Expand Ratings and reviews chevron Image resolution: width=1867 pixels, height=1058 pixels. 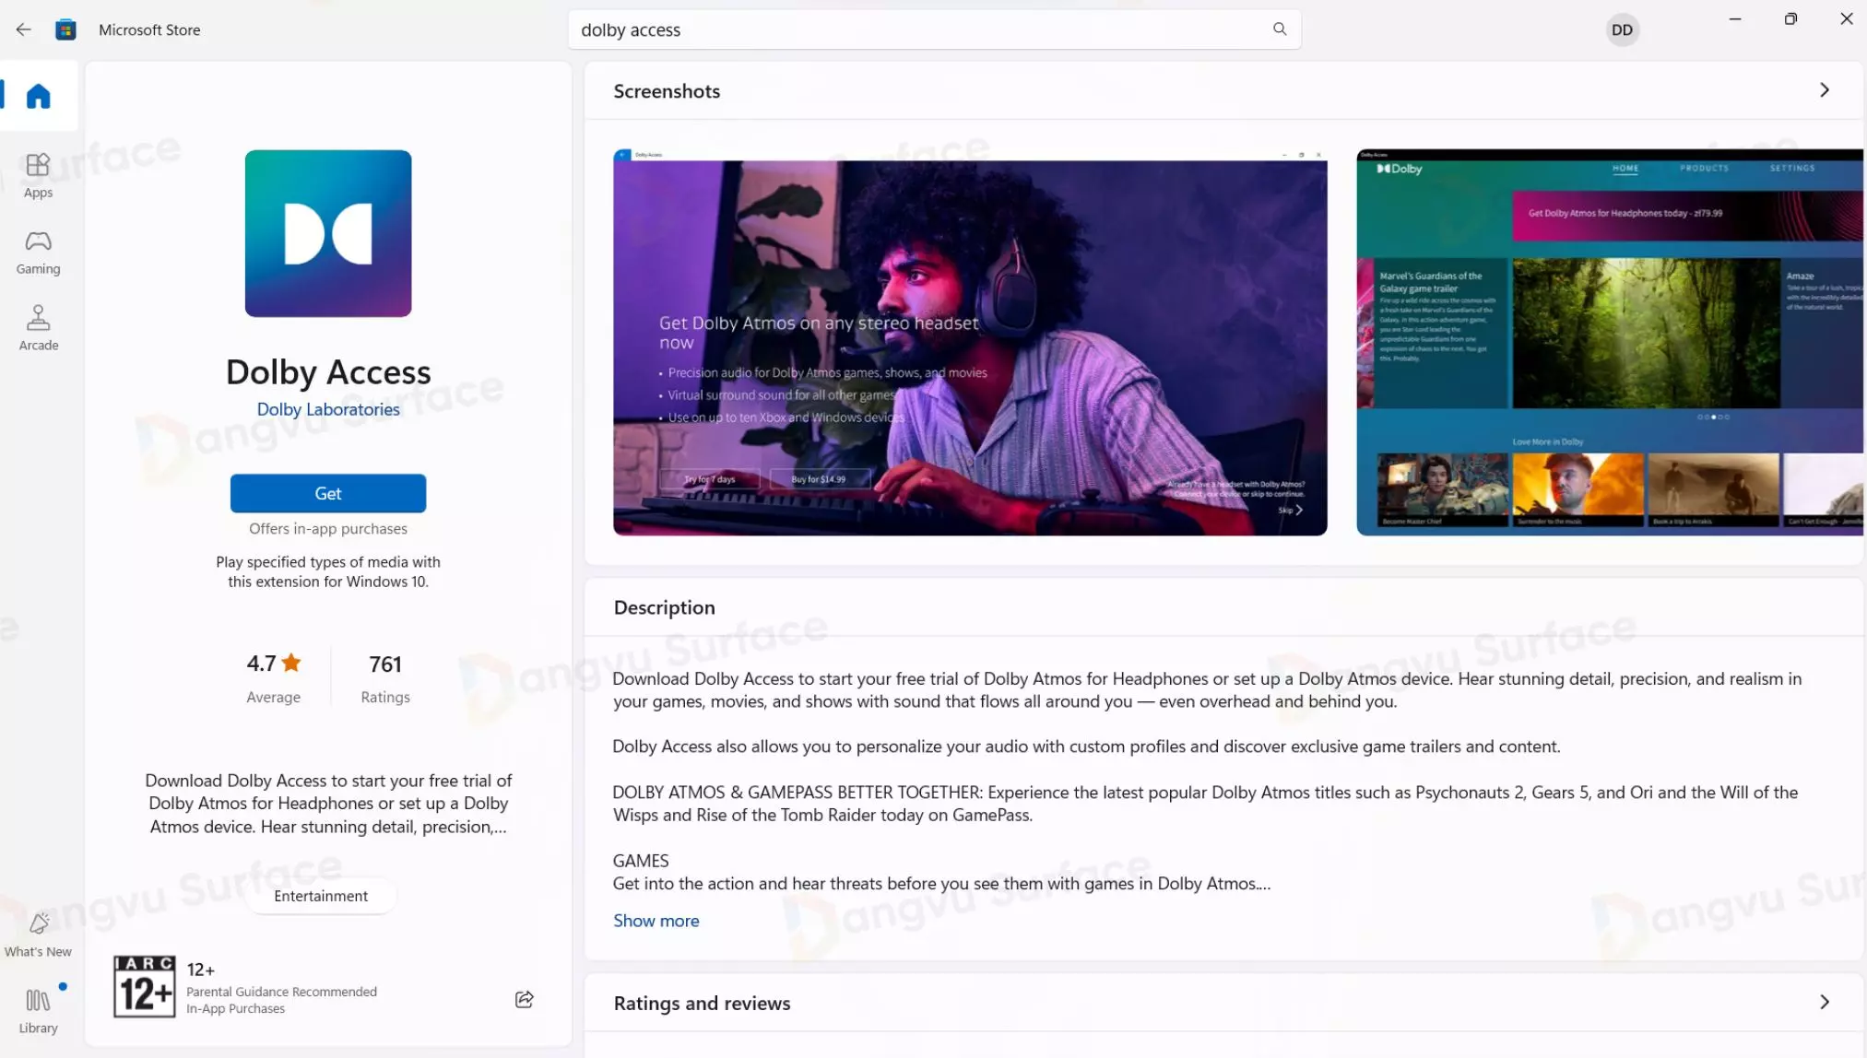(1825, 1002)
